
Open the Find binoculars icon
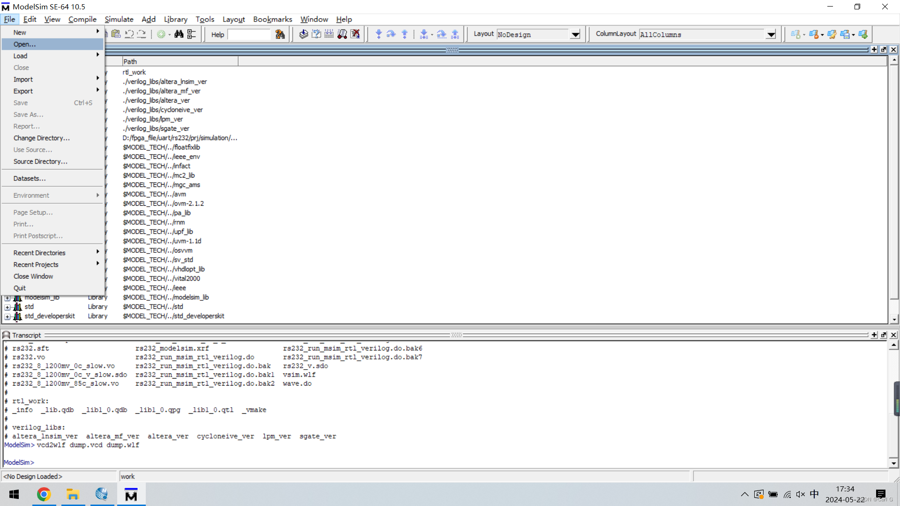click(x=180, y=34)
